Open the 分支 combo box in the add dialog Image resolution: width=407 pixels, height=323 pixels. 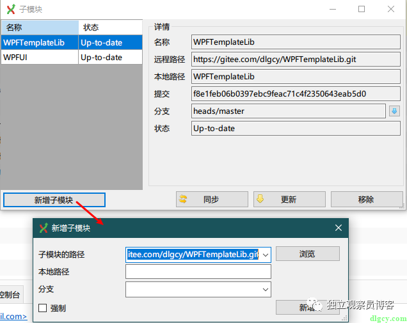pyautogui.click(x=198, y=289)
